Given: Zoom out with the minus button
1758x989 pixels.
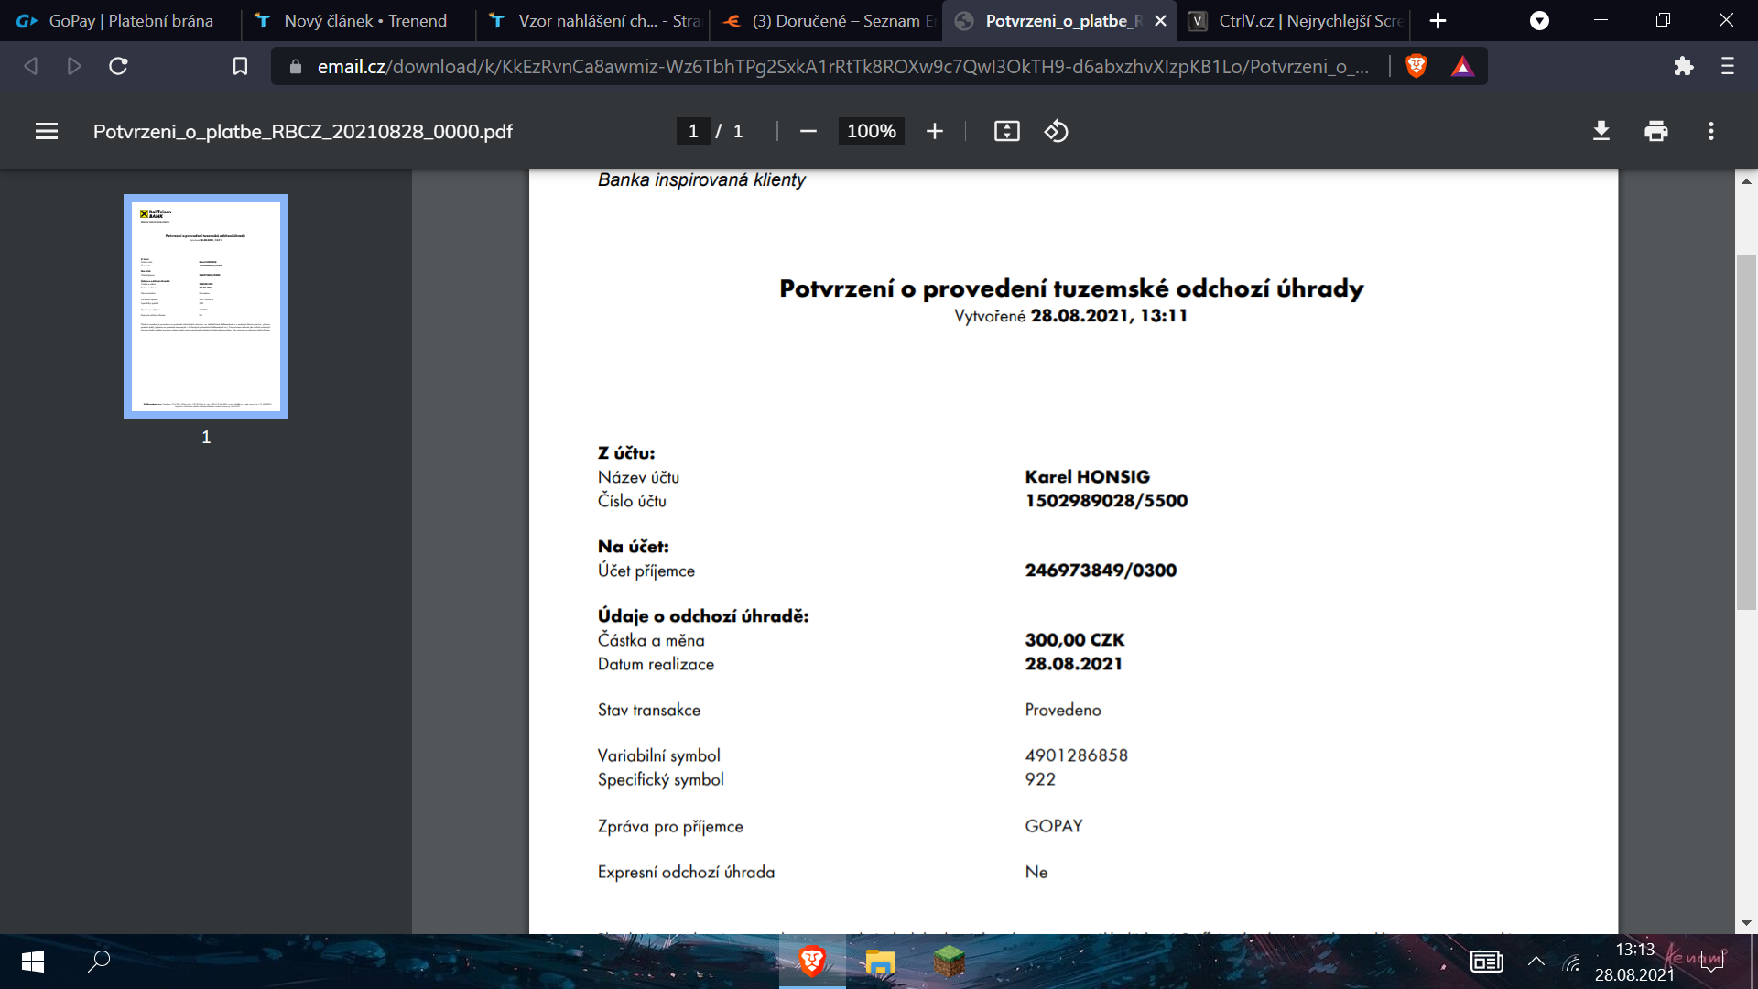Looking at the screenshot, I should click(808, 131).
